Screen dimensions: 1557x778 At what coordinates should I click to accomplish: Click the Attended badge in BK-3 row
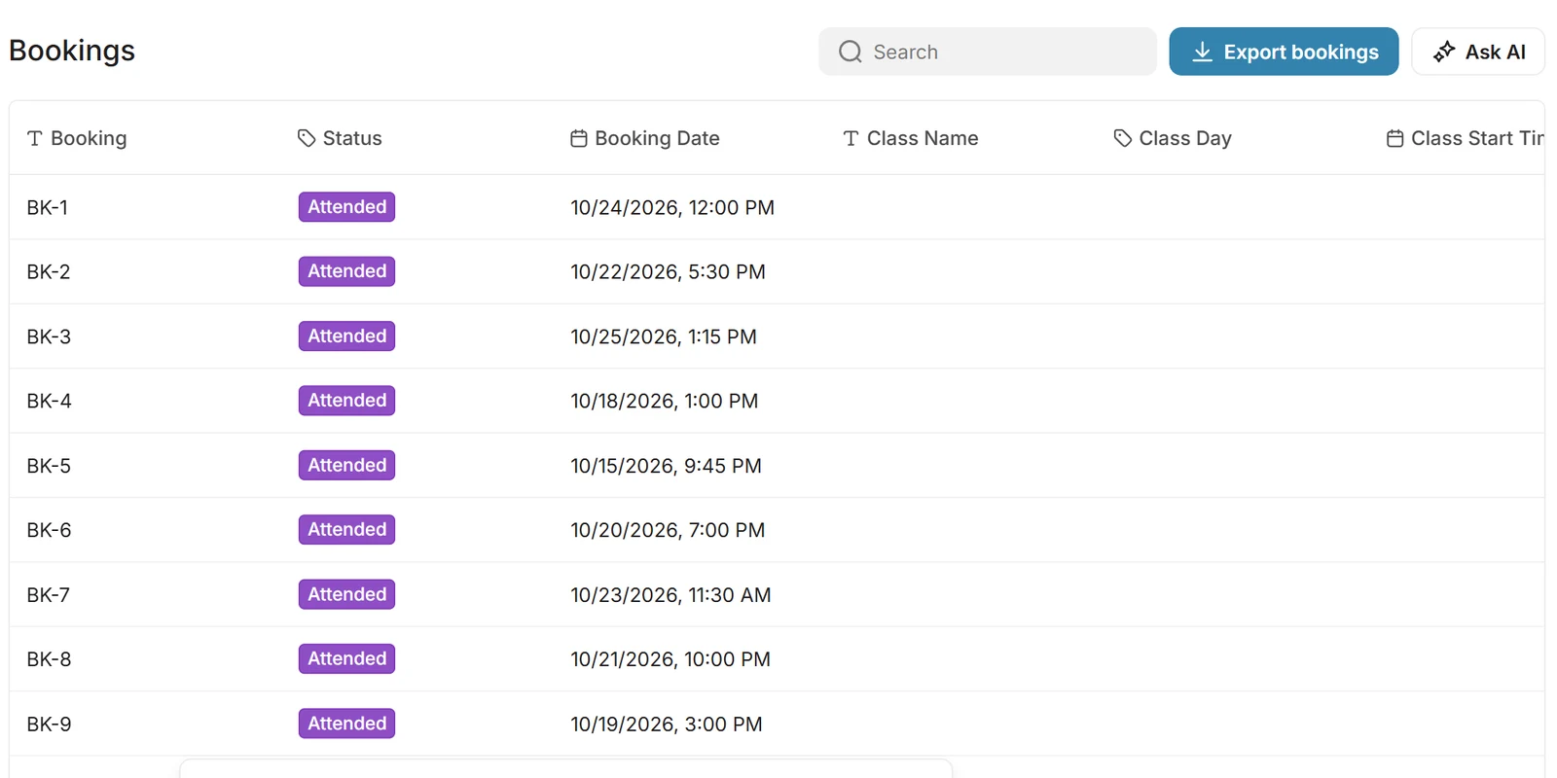pos(347,336)
